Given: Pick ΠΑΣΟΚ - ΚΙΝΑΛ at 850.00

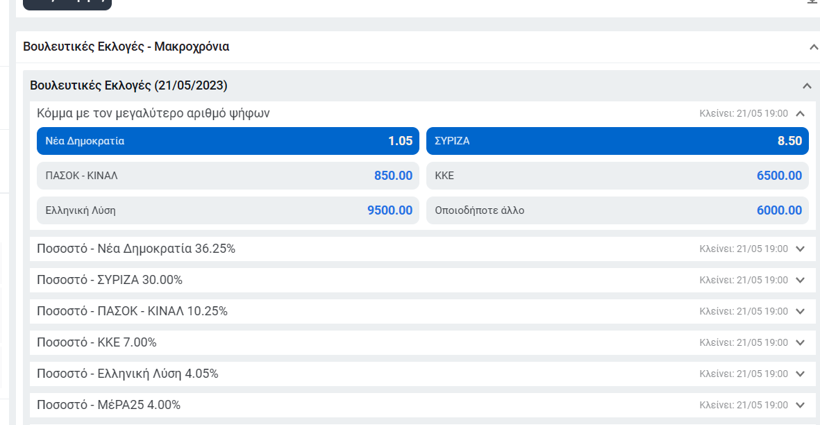Looking at the screenshot, I should pos(228,176).
